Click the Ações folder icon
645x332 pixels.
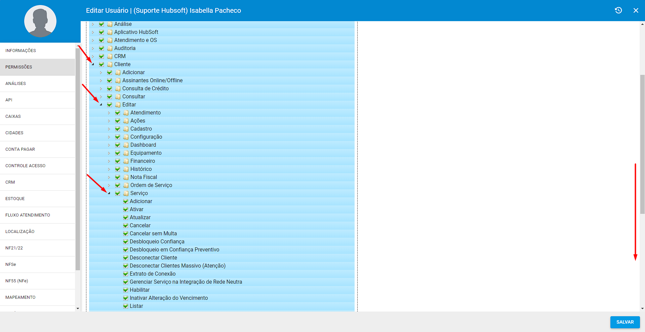click(x=126, y=121)
